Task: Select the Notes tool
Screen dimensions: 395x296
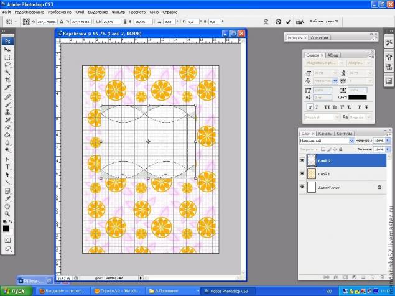Action: 7,192
